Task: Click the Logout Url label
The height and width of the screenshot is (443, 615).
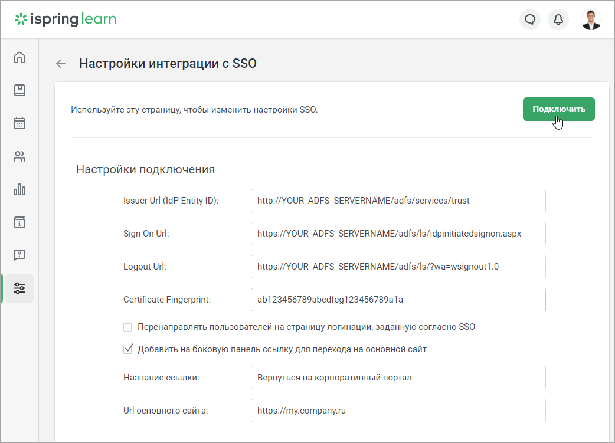Action: 145,267
